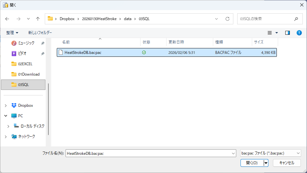Click the Back navigation arrow
Viewport: 307px width, 173px height.
click(x=7, y=19)
